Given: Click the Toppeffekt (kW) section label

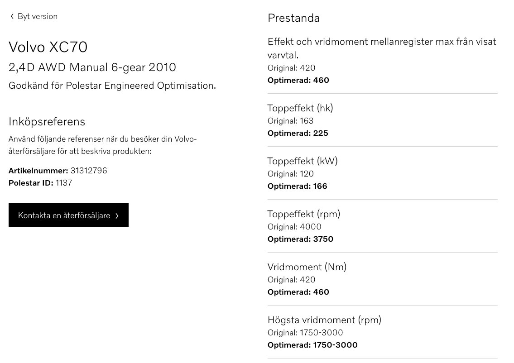Looking at the screenshot, I should 302,161.
